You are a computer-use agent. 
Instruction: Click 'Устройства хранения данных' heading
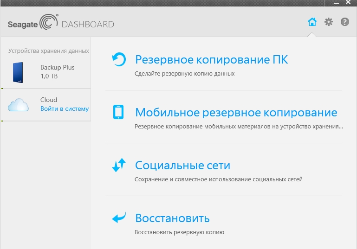[48, 51]
